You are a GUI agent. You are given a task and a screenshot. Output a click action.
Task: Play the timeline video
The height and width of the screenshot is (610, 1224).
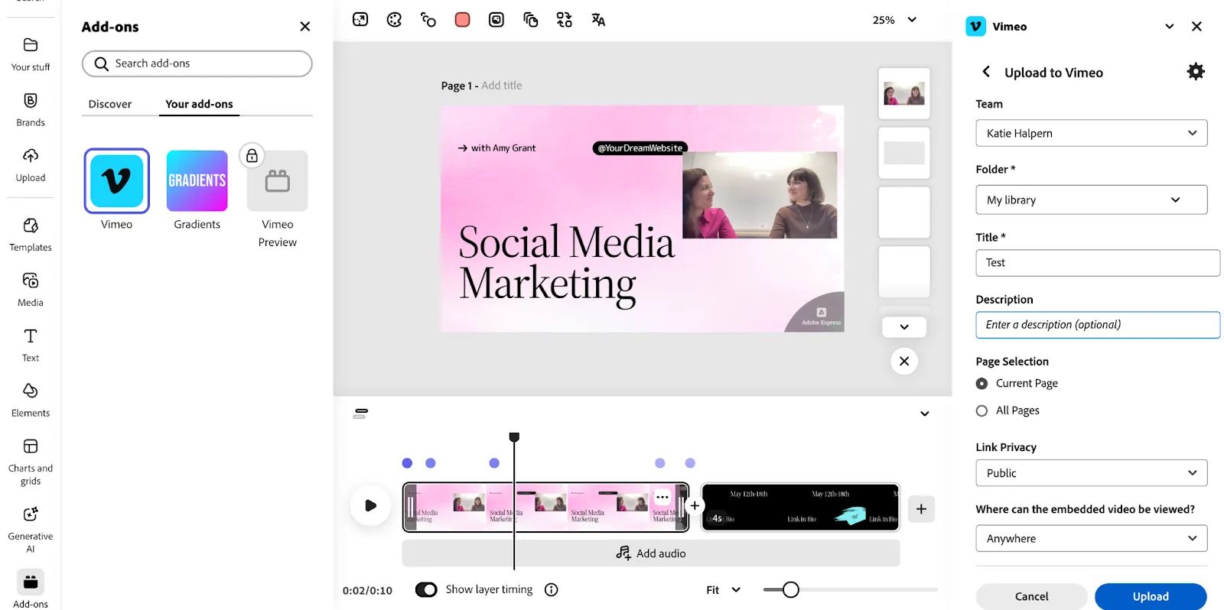370,505
